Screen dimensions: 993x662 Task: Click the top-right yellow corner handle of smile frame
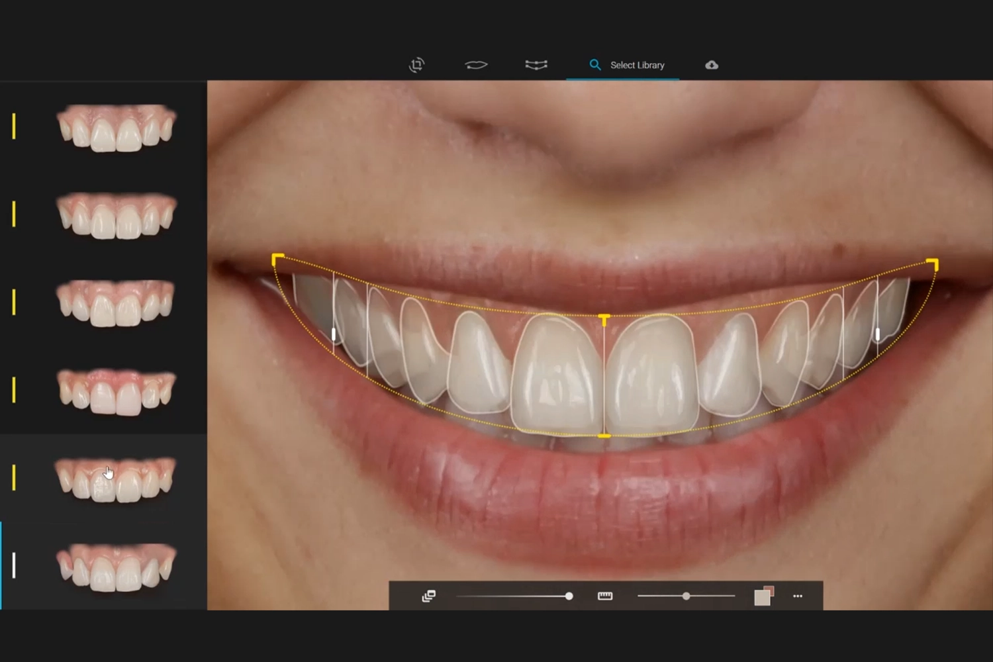(x=932, y=265)
